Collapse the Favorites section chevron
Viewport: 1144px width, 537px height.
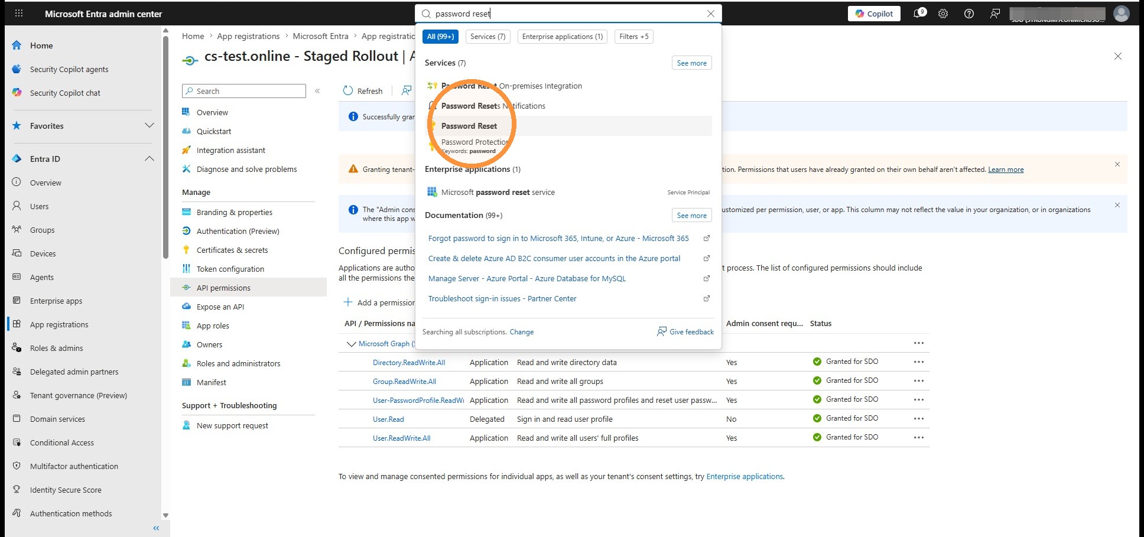coord(149,126)
